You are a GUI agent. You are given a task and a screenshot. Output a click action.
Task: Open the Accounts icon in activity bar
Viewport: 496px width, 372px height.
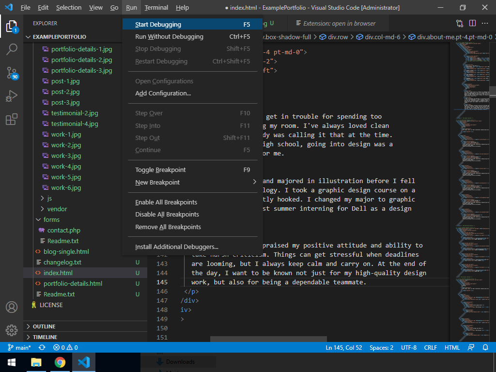(12, 307)
